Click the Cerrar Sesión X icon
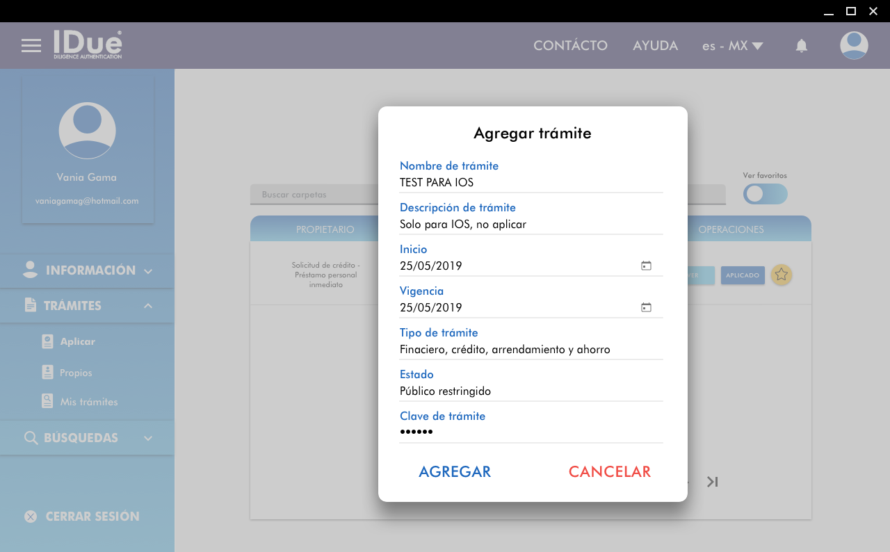This screenshot has width=890, height=552. pos(31,517)
